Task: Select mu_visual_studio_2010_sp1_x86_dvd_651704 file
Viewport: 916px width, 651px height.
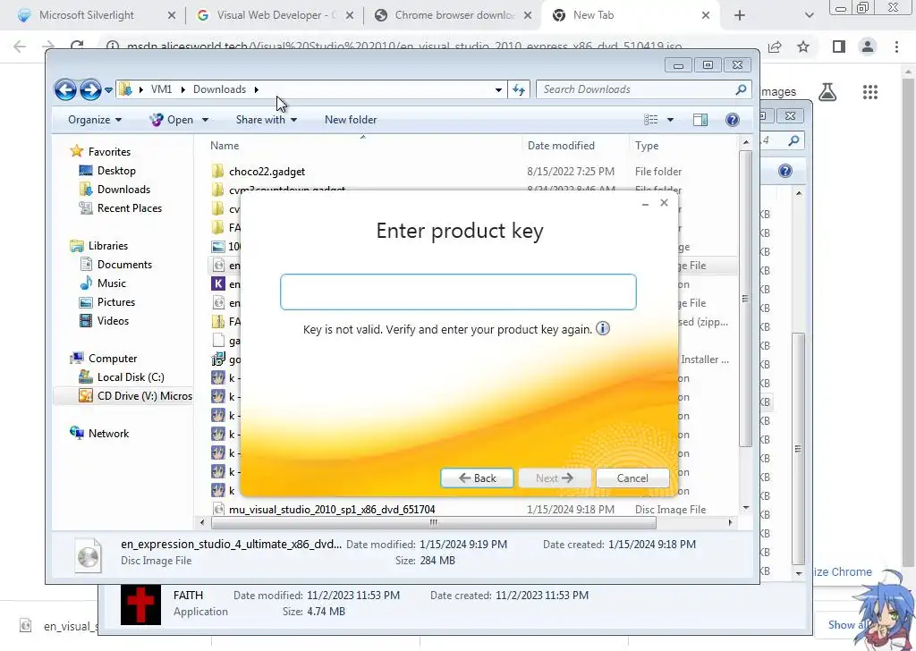Action: [x=332, y=509]
